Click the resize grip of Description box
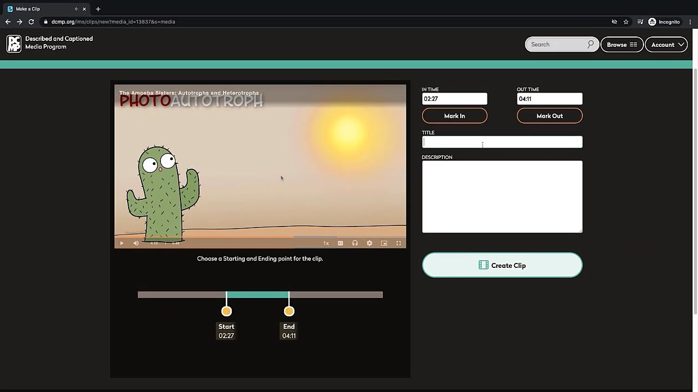 point(580,230)
